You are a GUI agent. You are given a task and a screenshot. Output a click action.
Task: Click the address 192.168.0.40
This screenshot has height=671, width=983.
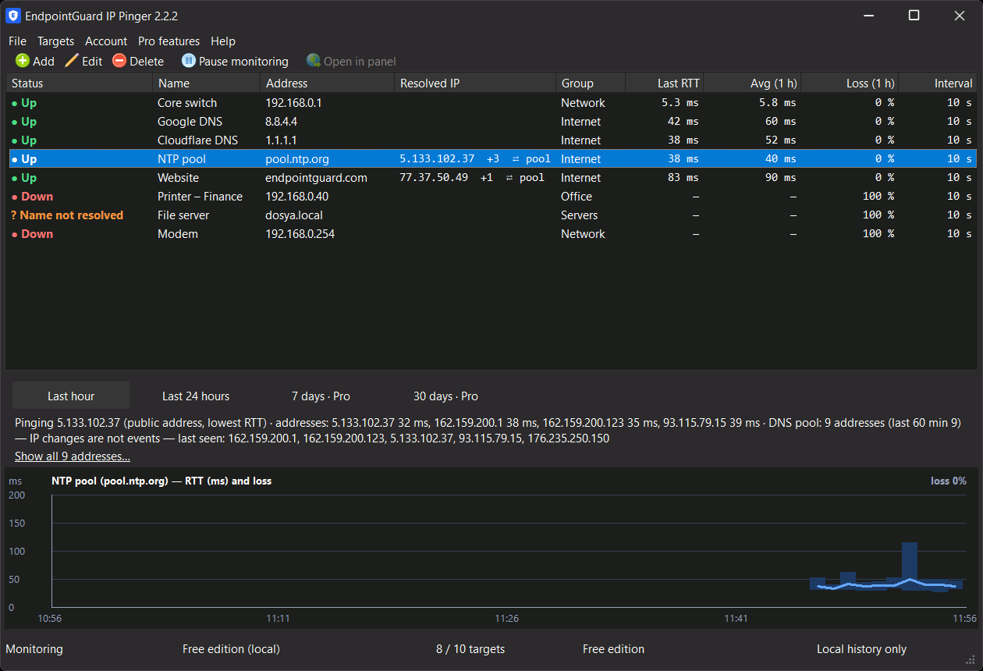coord(296,197)
